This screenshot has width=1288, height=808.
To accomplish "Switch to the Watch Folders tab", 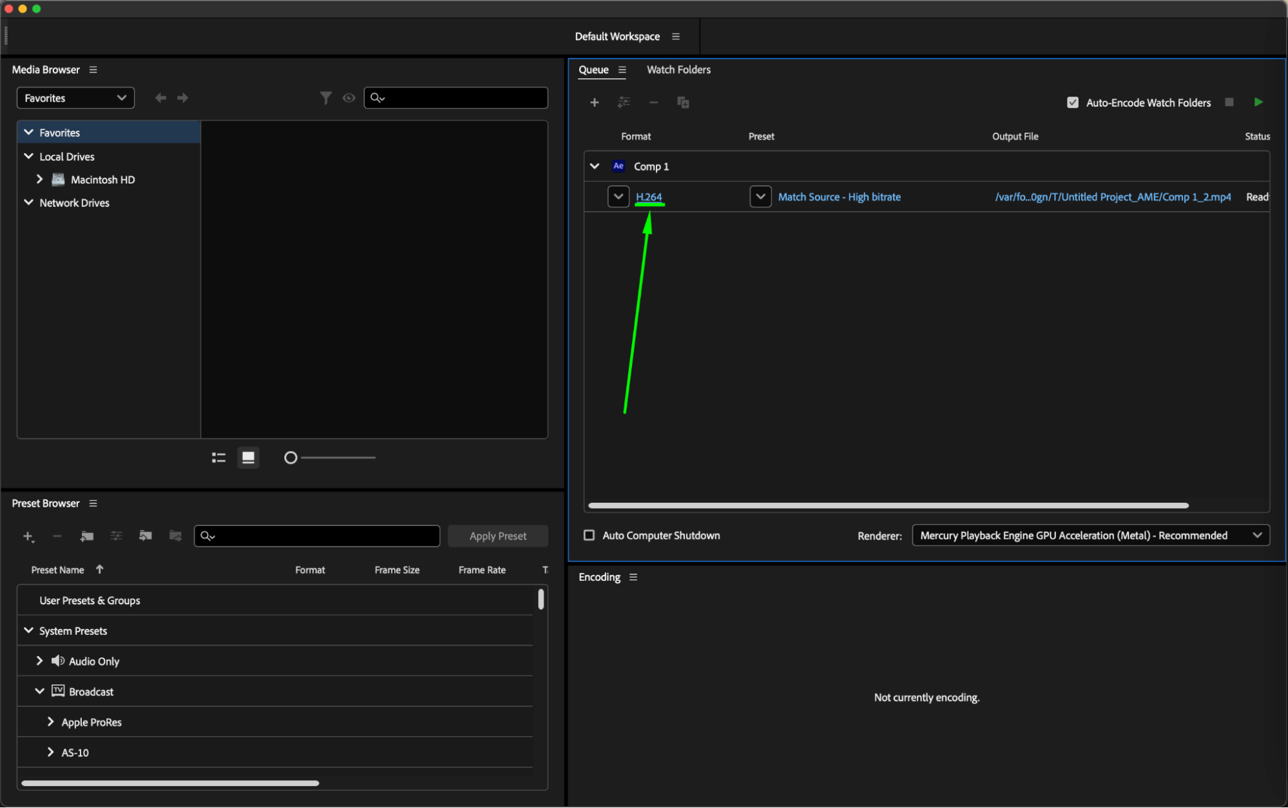I will (x=678, y=70).
